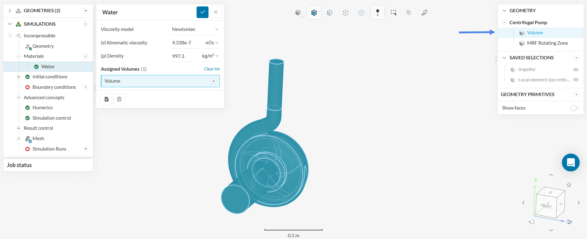Remove Volume from the assigned volumes list
This screenshot has height=239, width=587.
point(214,81)
